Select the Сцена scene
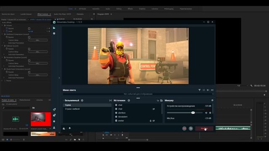The image size is (269, 151). pyautogui.click(x=87, y=105)
